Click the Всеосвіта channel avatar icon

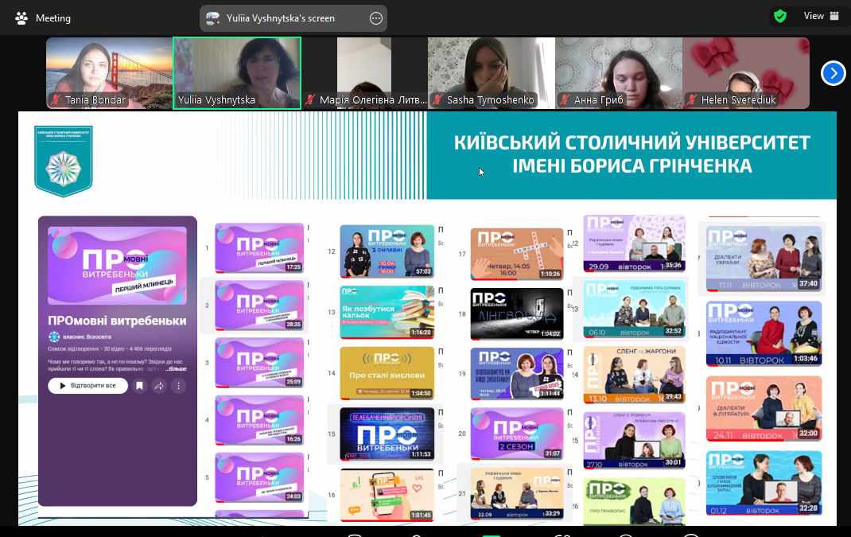pos(53,337)
